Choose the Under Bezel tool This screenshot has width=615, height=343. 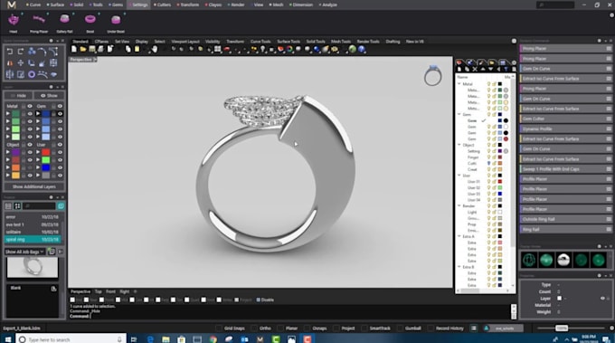coord(116,20)
